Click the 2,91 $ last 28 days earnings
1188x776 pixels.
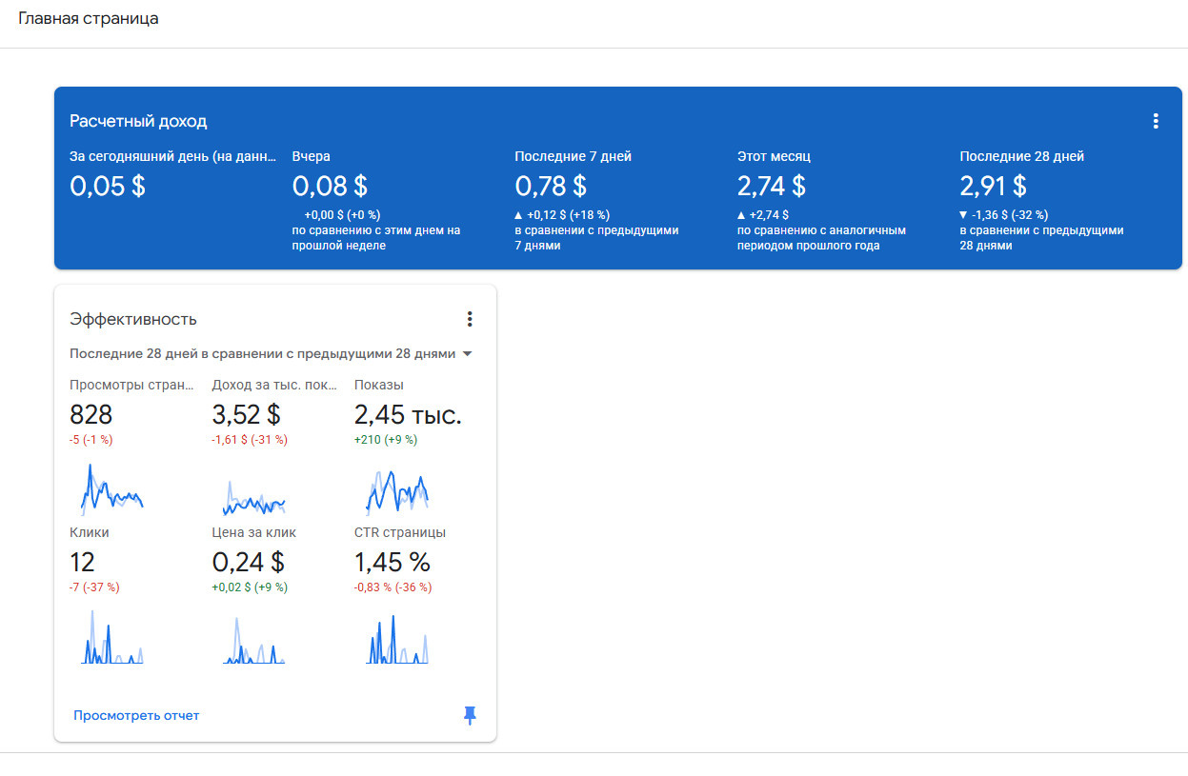tap(993, 186)
